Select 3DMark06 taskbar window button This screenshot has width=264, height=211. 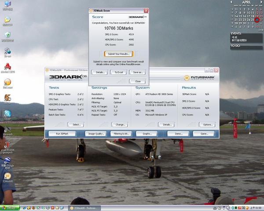coord(84,208)
